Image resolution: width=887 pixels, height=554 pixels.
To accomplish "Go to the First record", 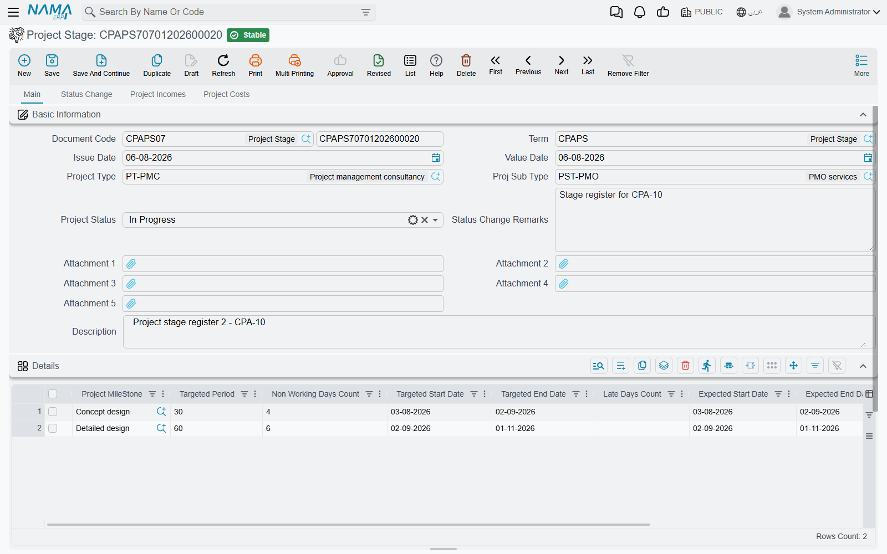I will click(x=496, y=65).
